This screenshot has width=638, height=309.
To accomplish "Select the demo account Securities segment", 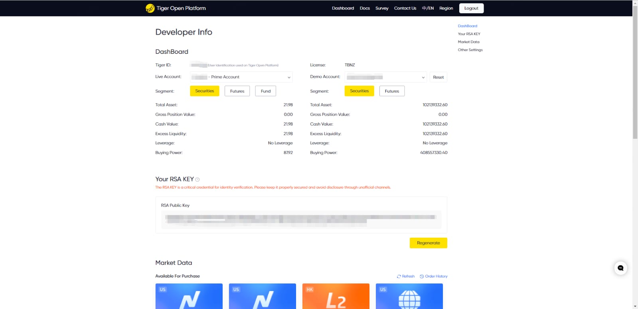I will point(359,91).
